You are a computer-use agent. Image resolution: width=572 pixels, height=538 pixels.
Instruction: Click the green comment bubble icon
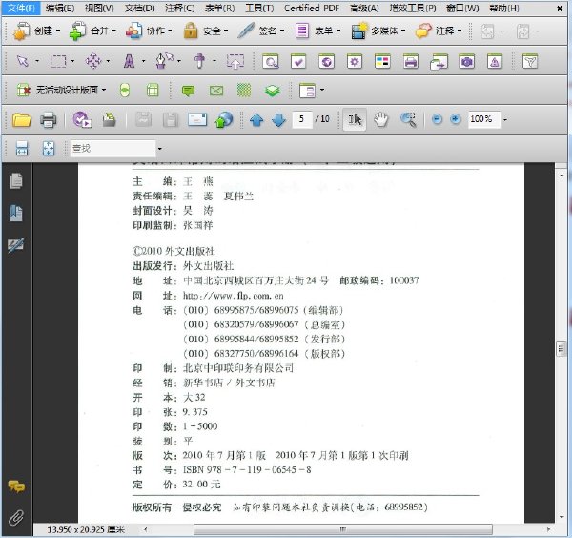point(188,91)
